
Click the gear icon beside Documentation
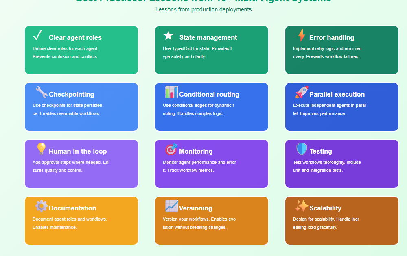[x=41, y=206]
